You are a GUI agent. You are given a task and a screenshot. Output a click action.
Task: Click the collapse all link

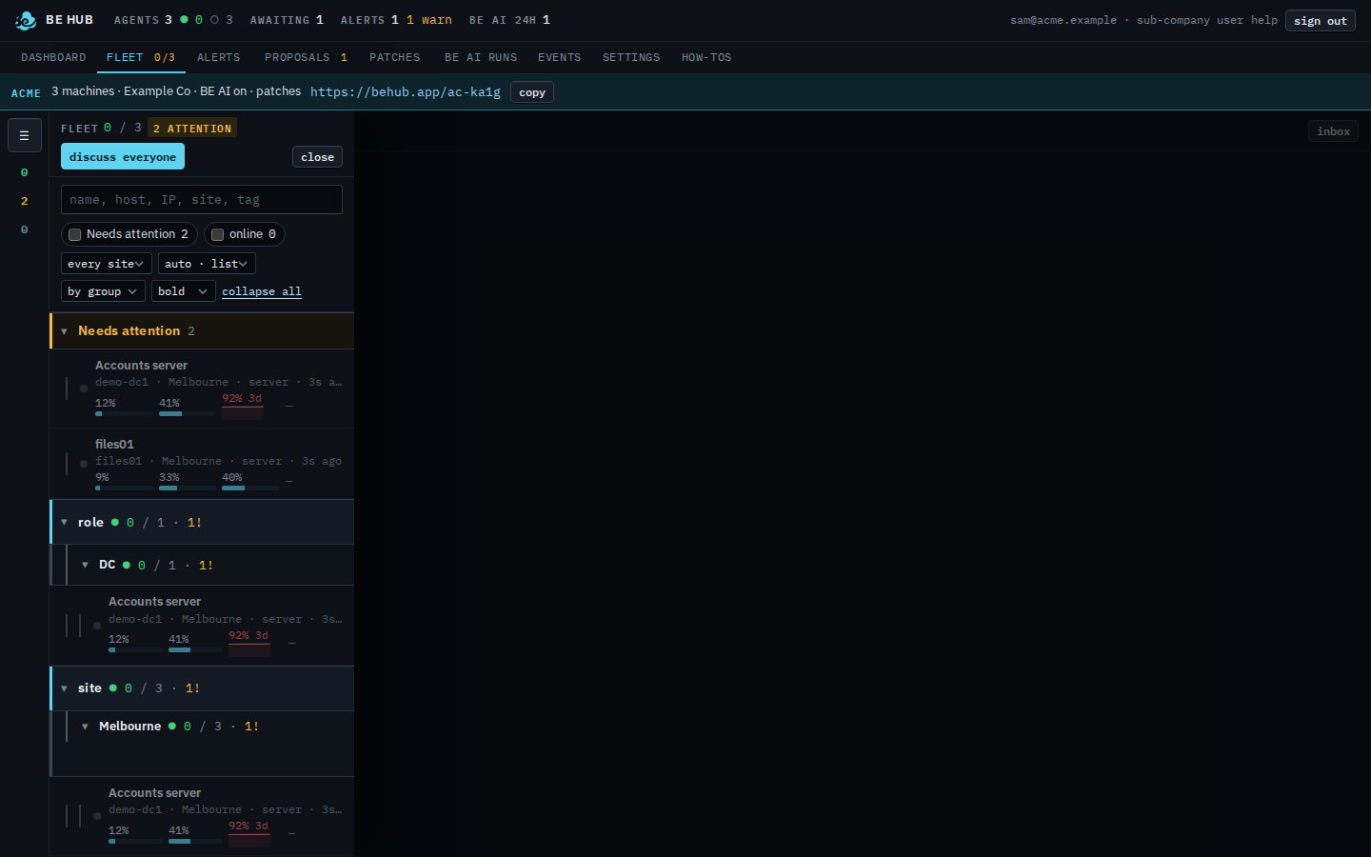[x=262, y=291]
